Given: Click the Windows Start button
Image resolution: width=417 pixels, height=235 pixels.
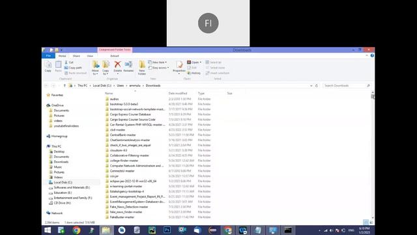Looking at the screenshot, I should (48, 230).
